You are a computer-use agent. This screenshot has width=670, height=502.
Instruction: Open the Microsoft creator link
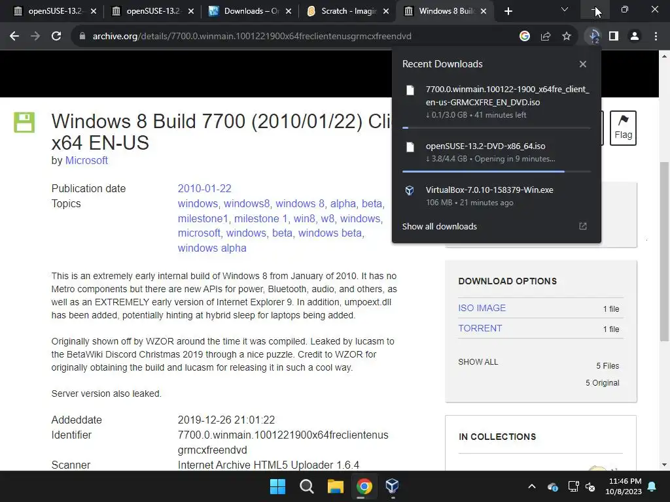86,161
